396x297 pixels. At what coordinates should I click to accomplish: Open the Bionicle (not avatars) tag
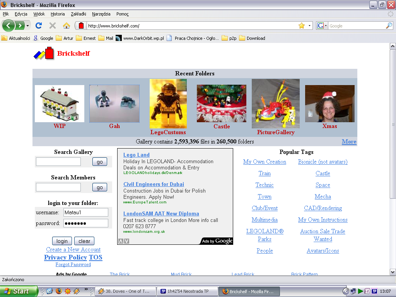click(323, 162)
